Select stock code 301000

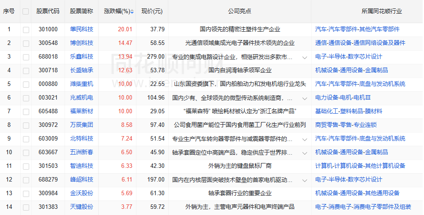click(48, 30)
